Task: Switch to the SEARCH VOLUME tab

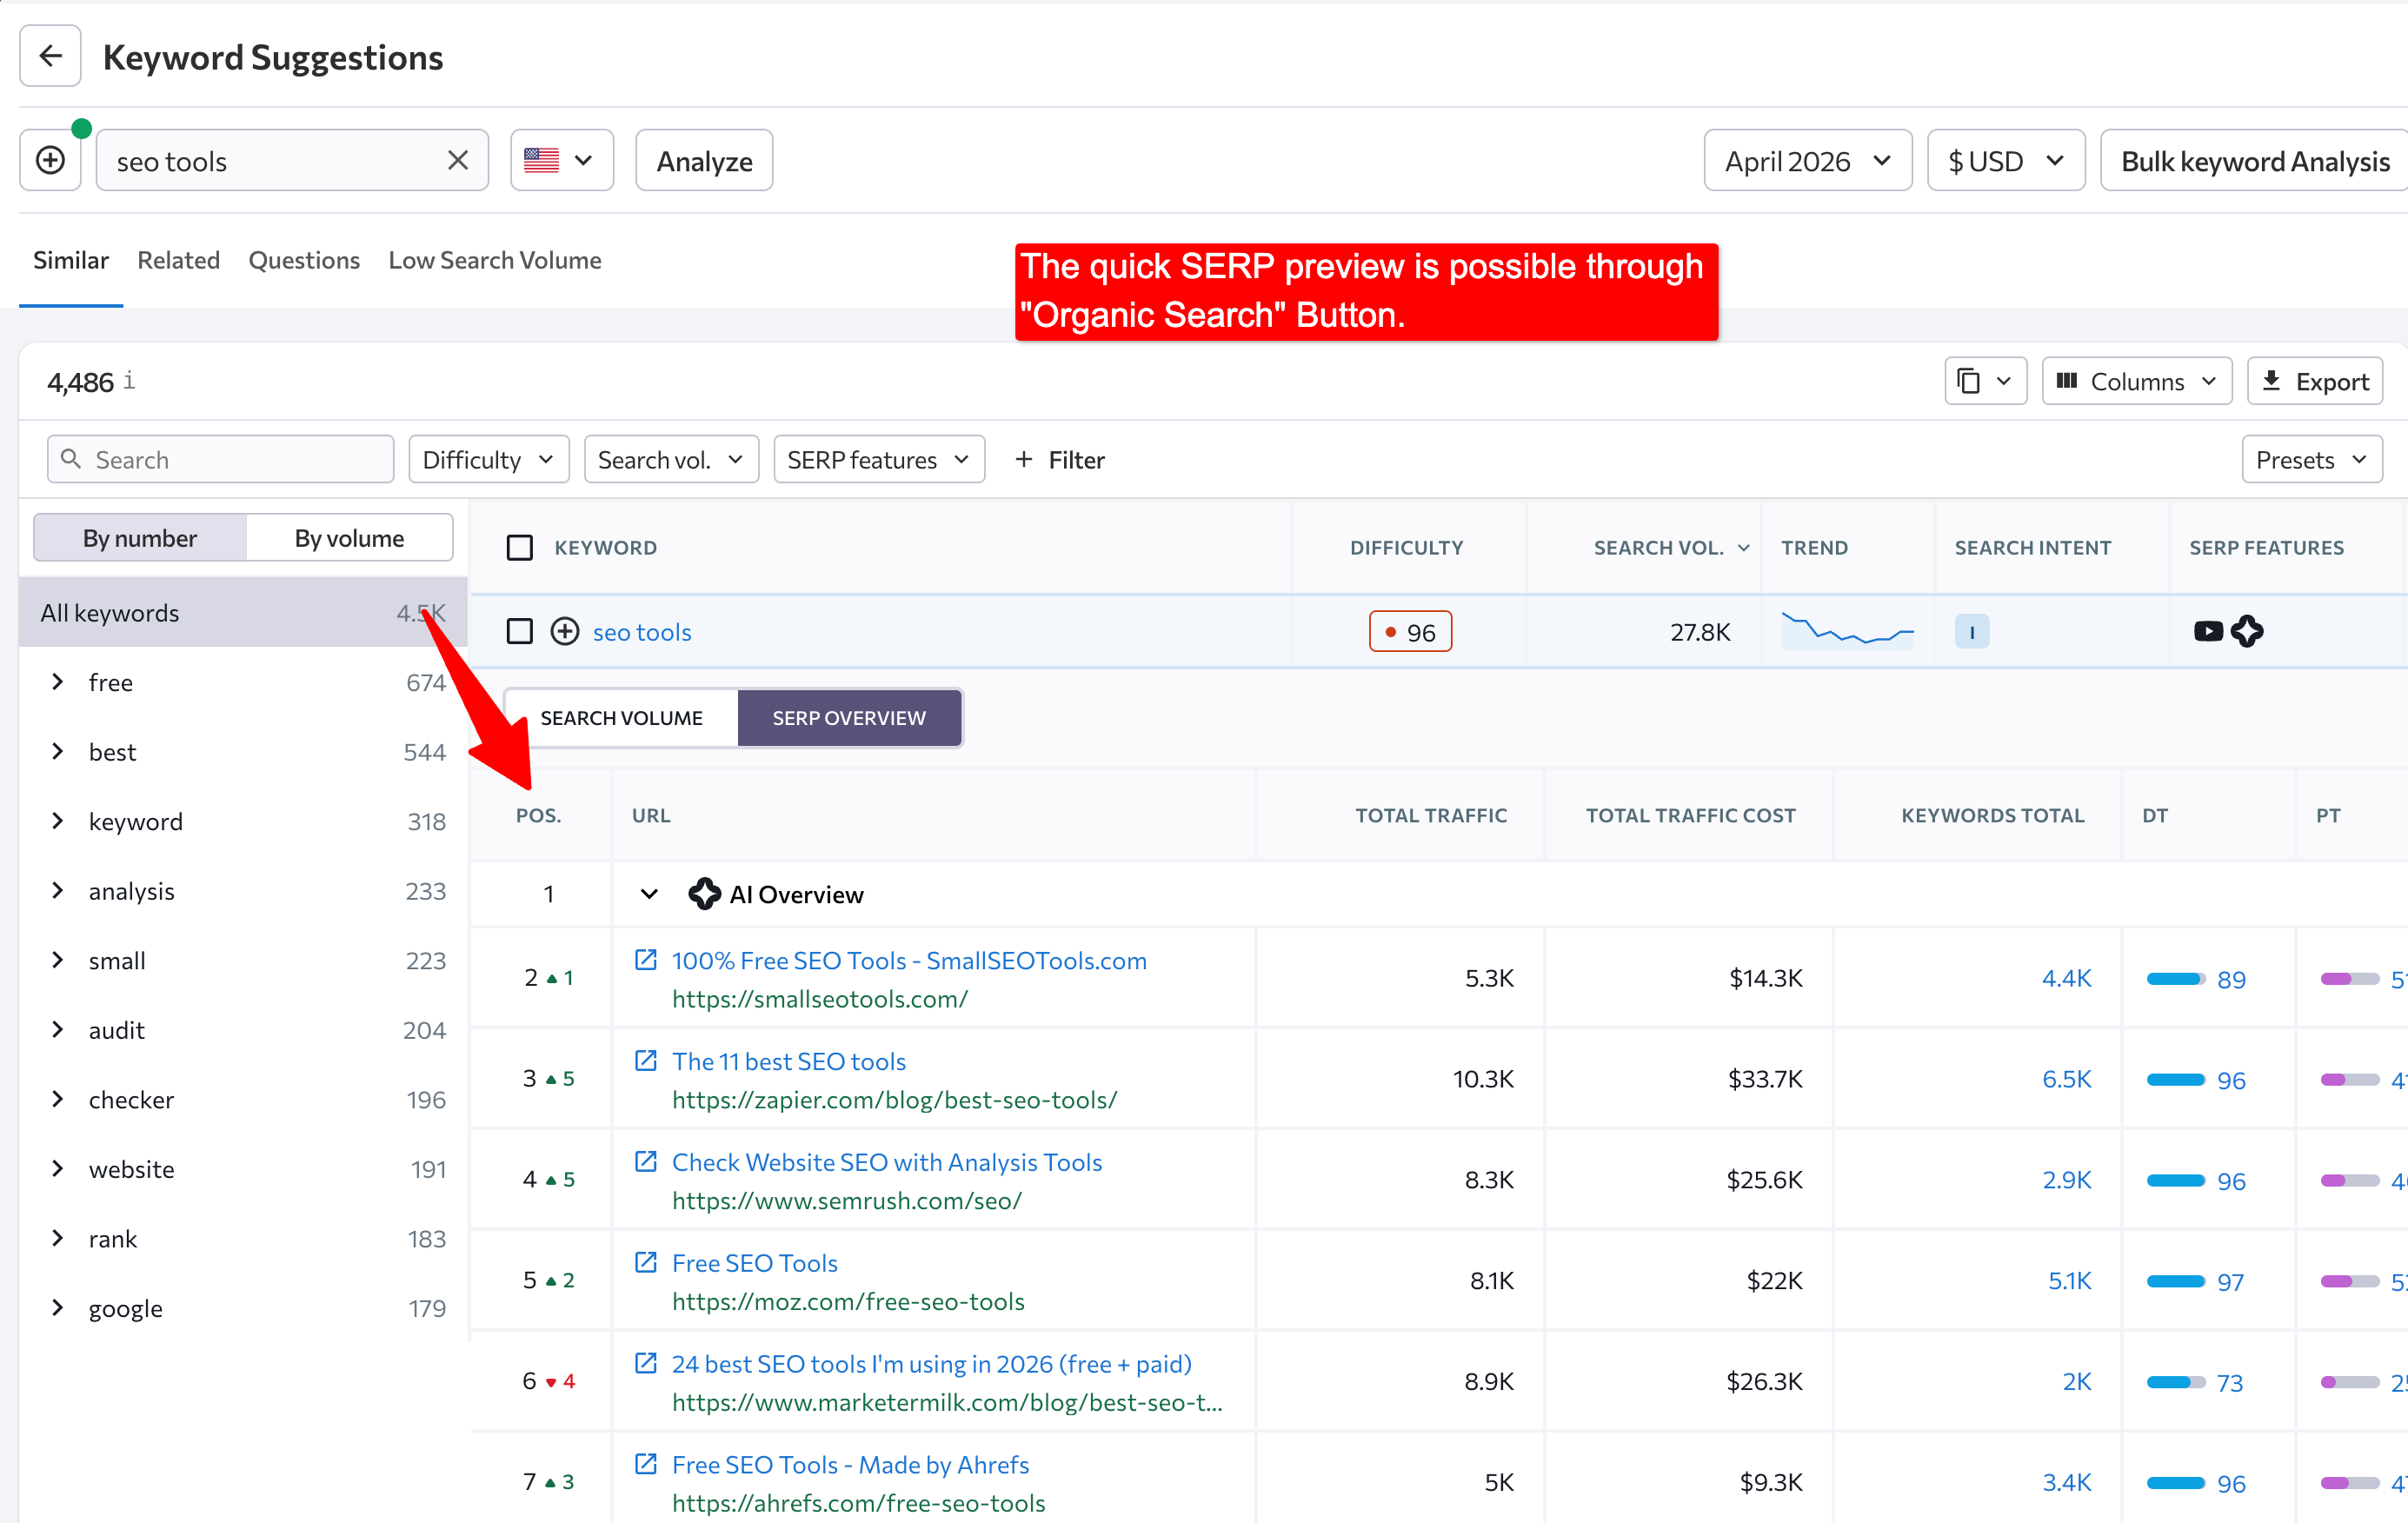Action: pyautogui.click(x=621, y=717)
